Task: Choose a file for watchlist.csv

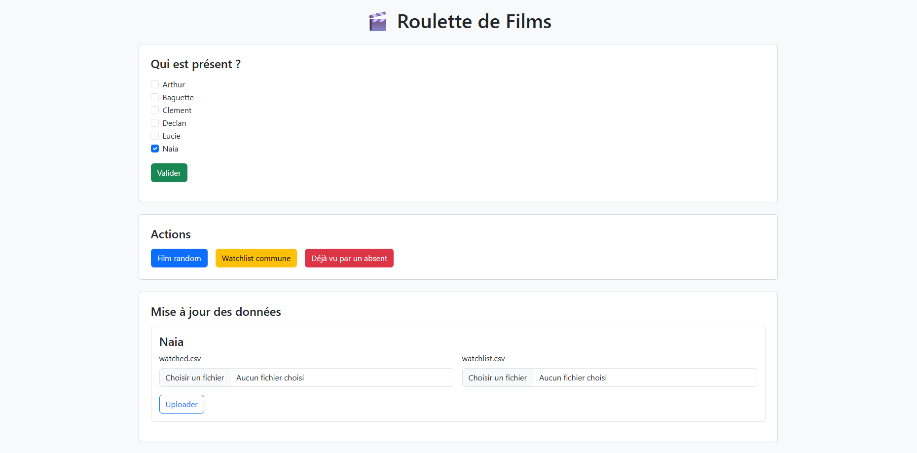Action: tap(497, 377)
